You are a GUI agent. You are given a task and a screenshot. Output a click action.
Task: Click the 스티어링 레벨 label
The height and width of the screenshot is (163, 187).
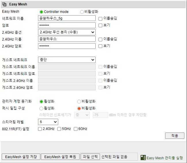tap(13, 122)
